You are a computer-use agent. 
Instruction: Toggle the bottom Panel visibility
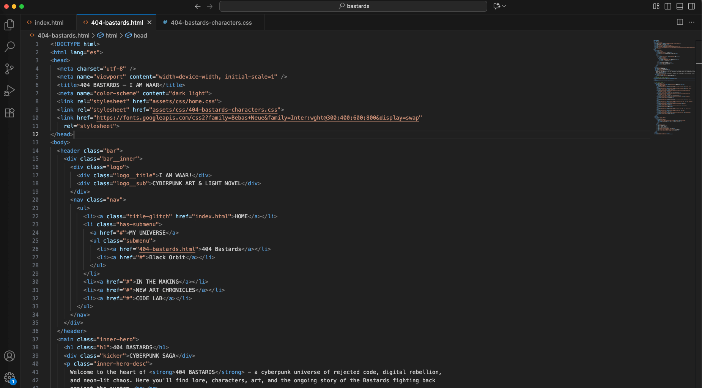click(679, 6)
